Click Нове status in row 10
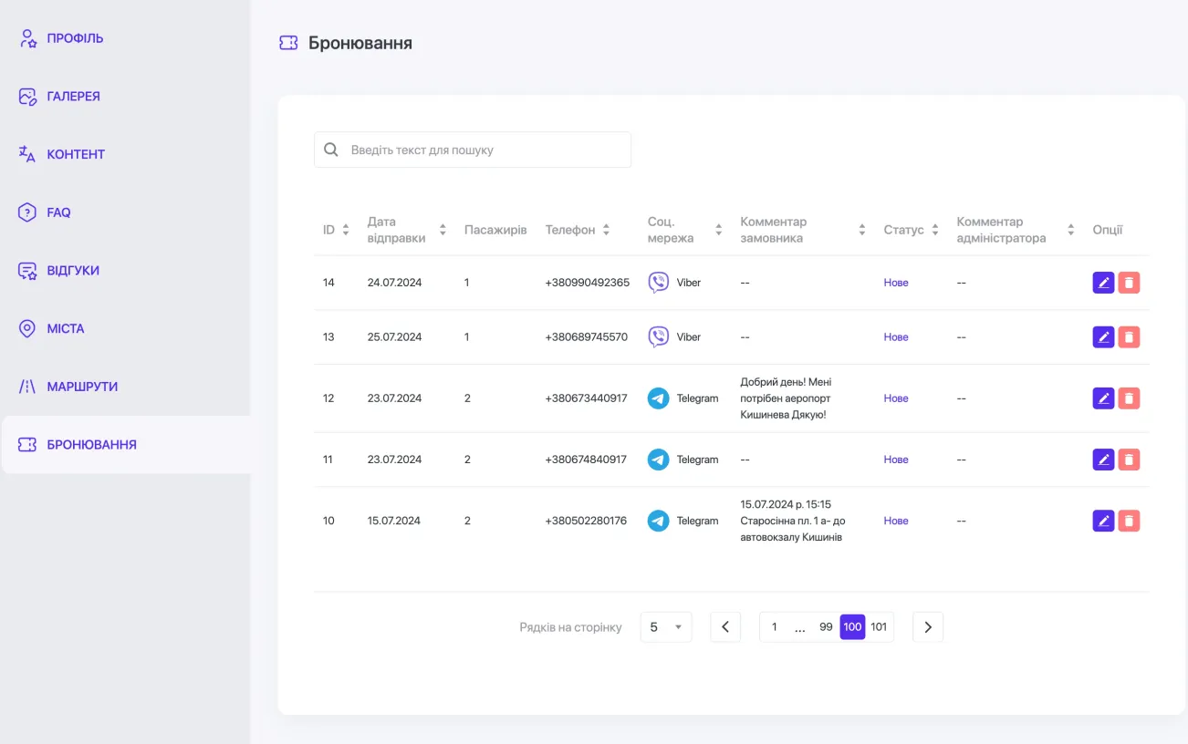The image size is (1188, 744). [896, 521]
